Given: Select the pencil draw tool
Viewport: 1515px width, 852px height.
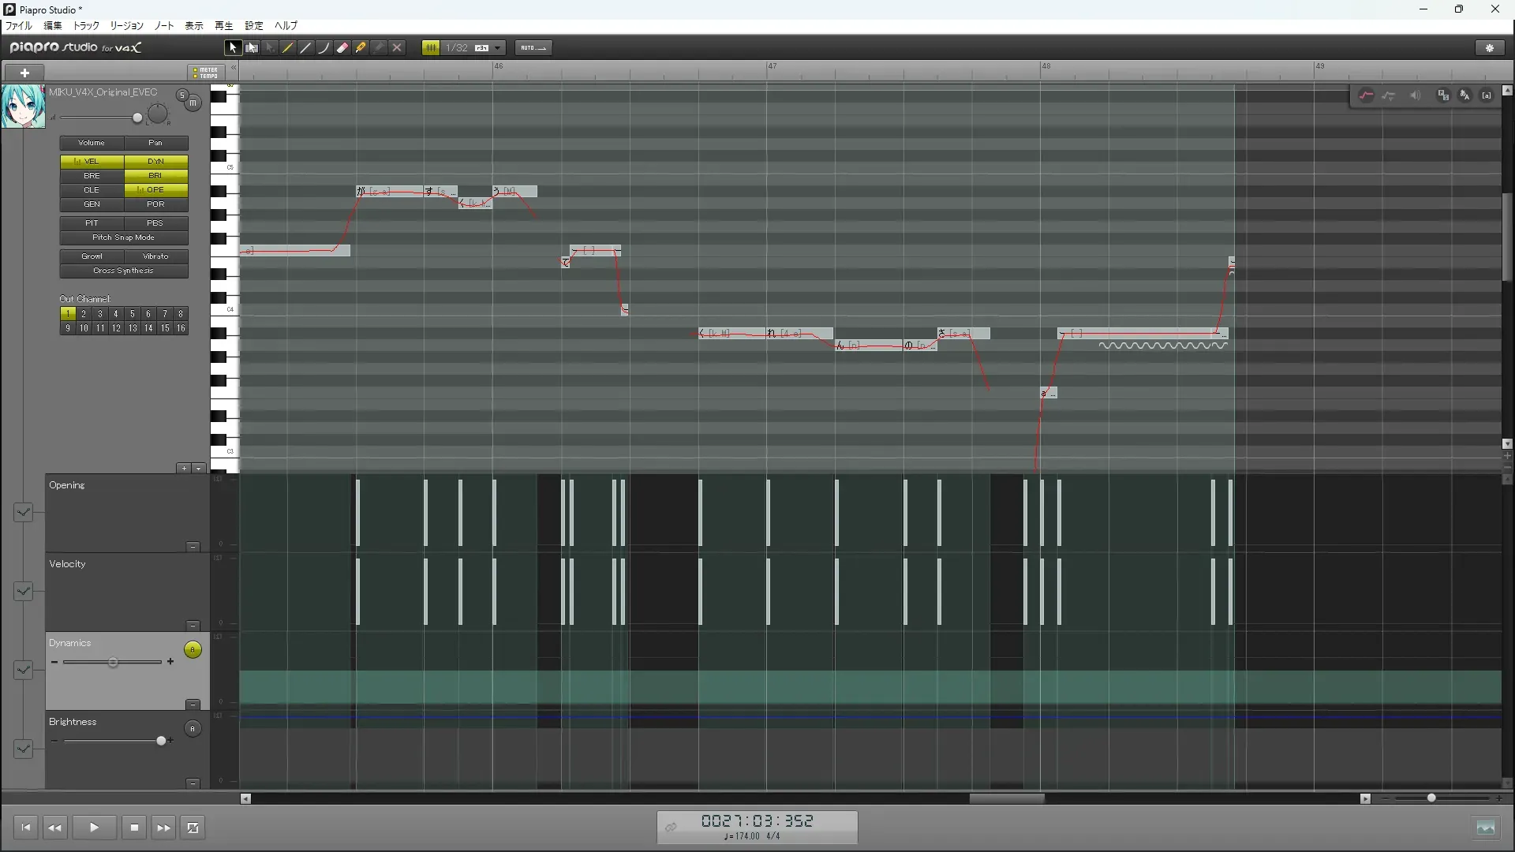Looking at the screenshot, I should coord(288,48).
